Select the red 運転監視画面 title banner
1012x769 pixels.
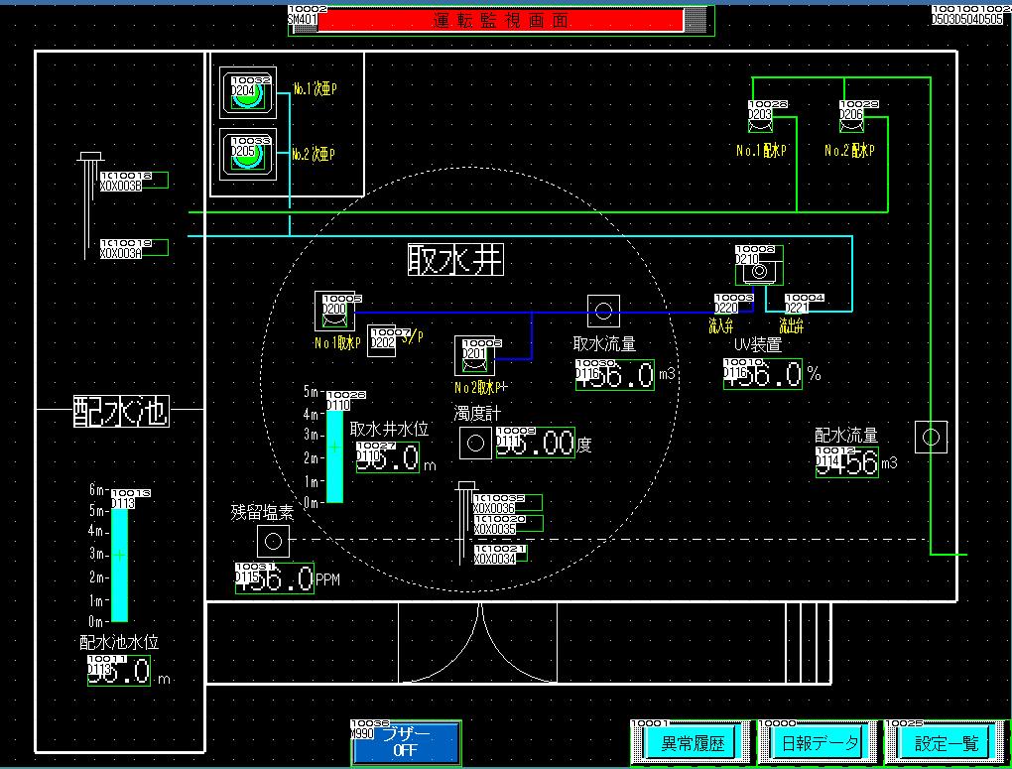coord(500,20)
